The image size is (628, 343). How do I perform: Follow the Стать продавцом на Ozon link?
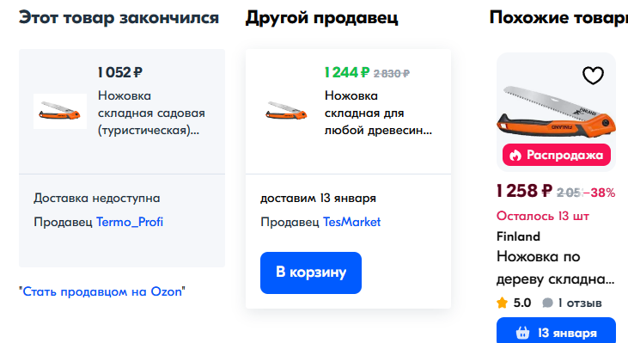click(x=102, y=291)
